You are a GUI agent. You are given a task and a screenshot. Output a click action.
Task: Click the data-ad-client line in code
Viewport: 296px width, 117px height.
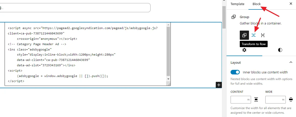point(53,60)
